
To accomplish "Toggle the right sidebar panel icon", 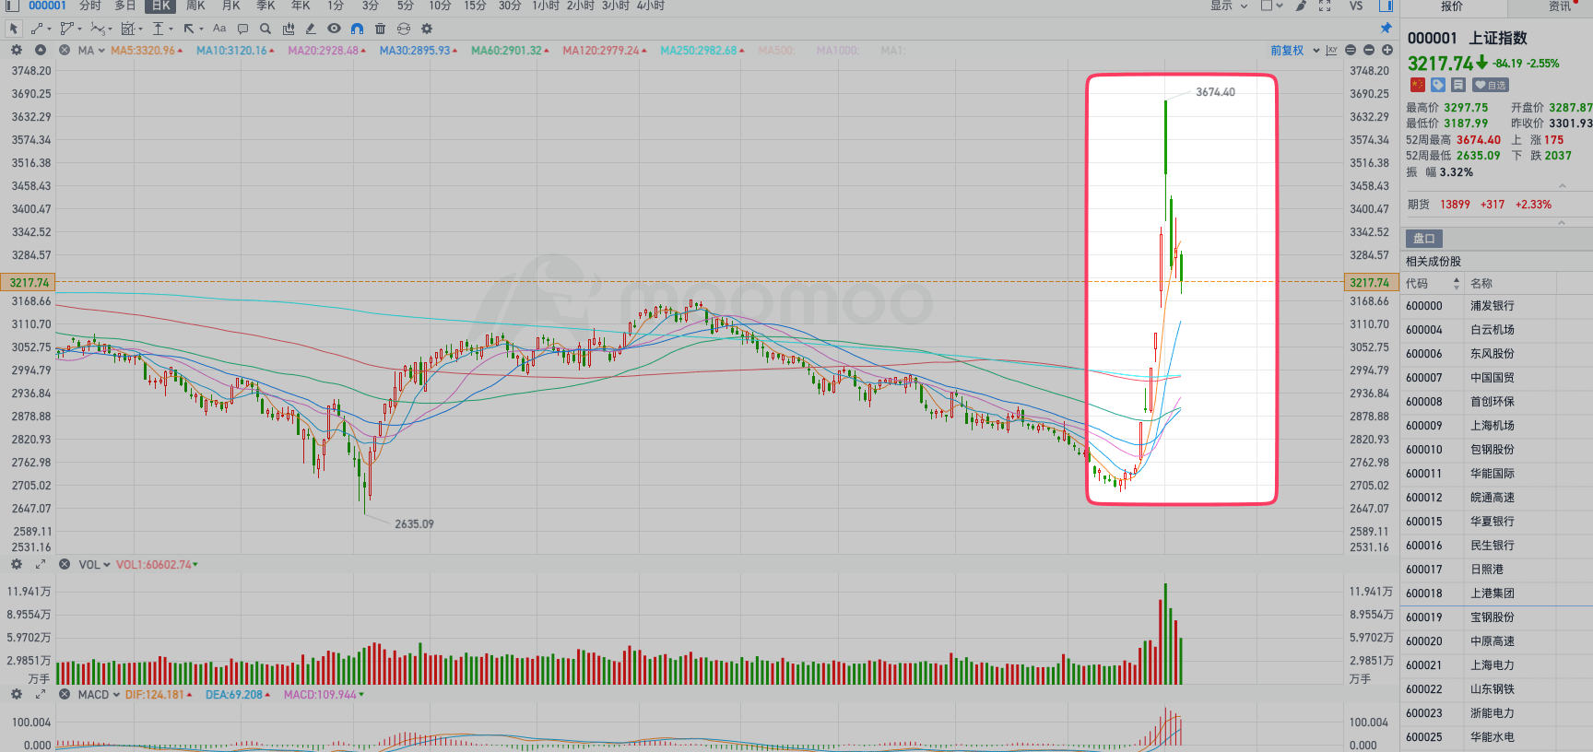I will pos(1386,6).
